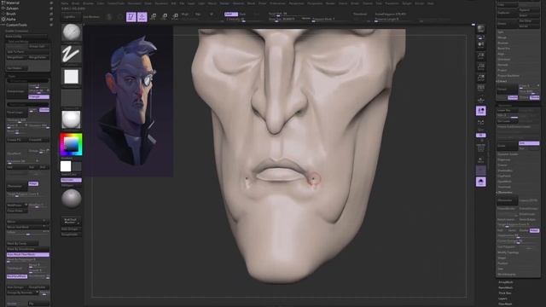Adjust Target Polygons Count slider in right panel

click(518, 225)
